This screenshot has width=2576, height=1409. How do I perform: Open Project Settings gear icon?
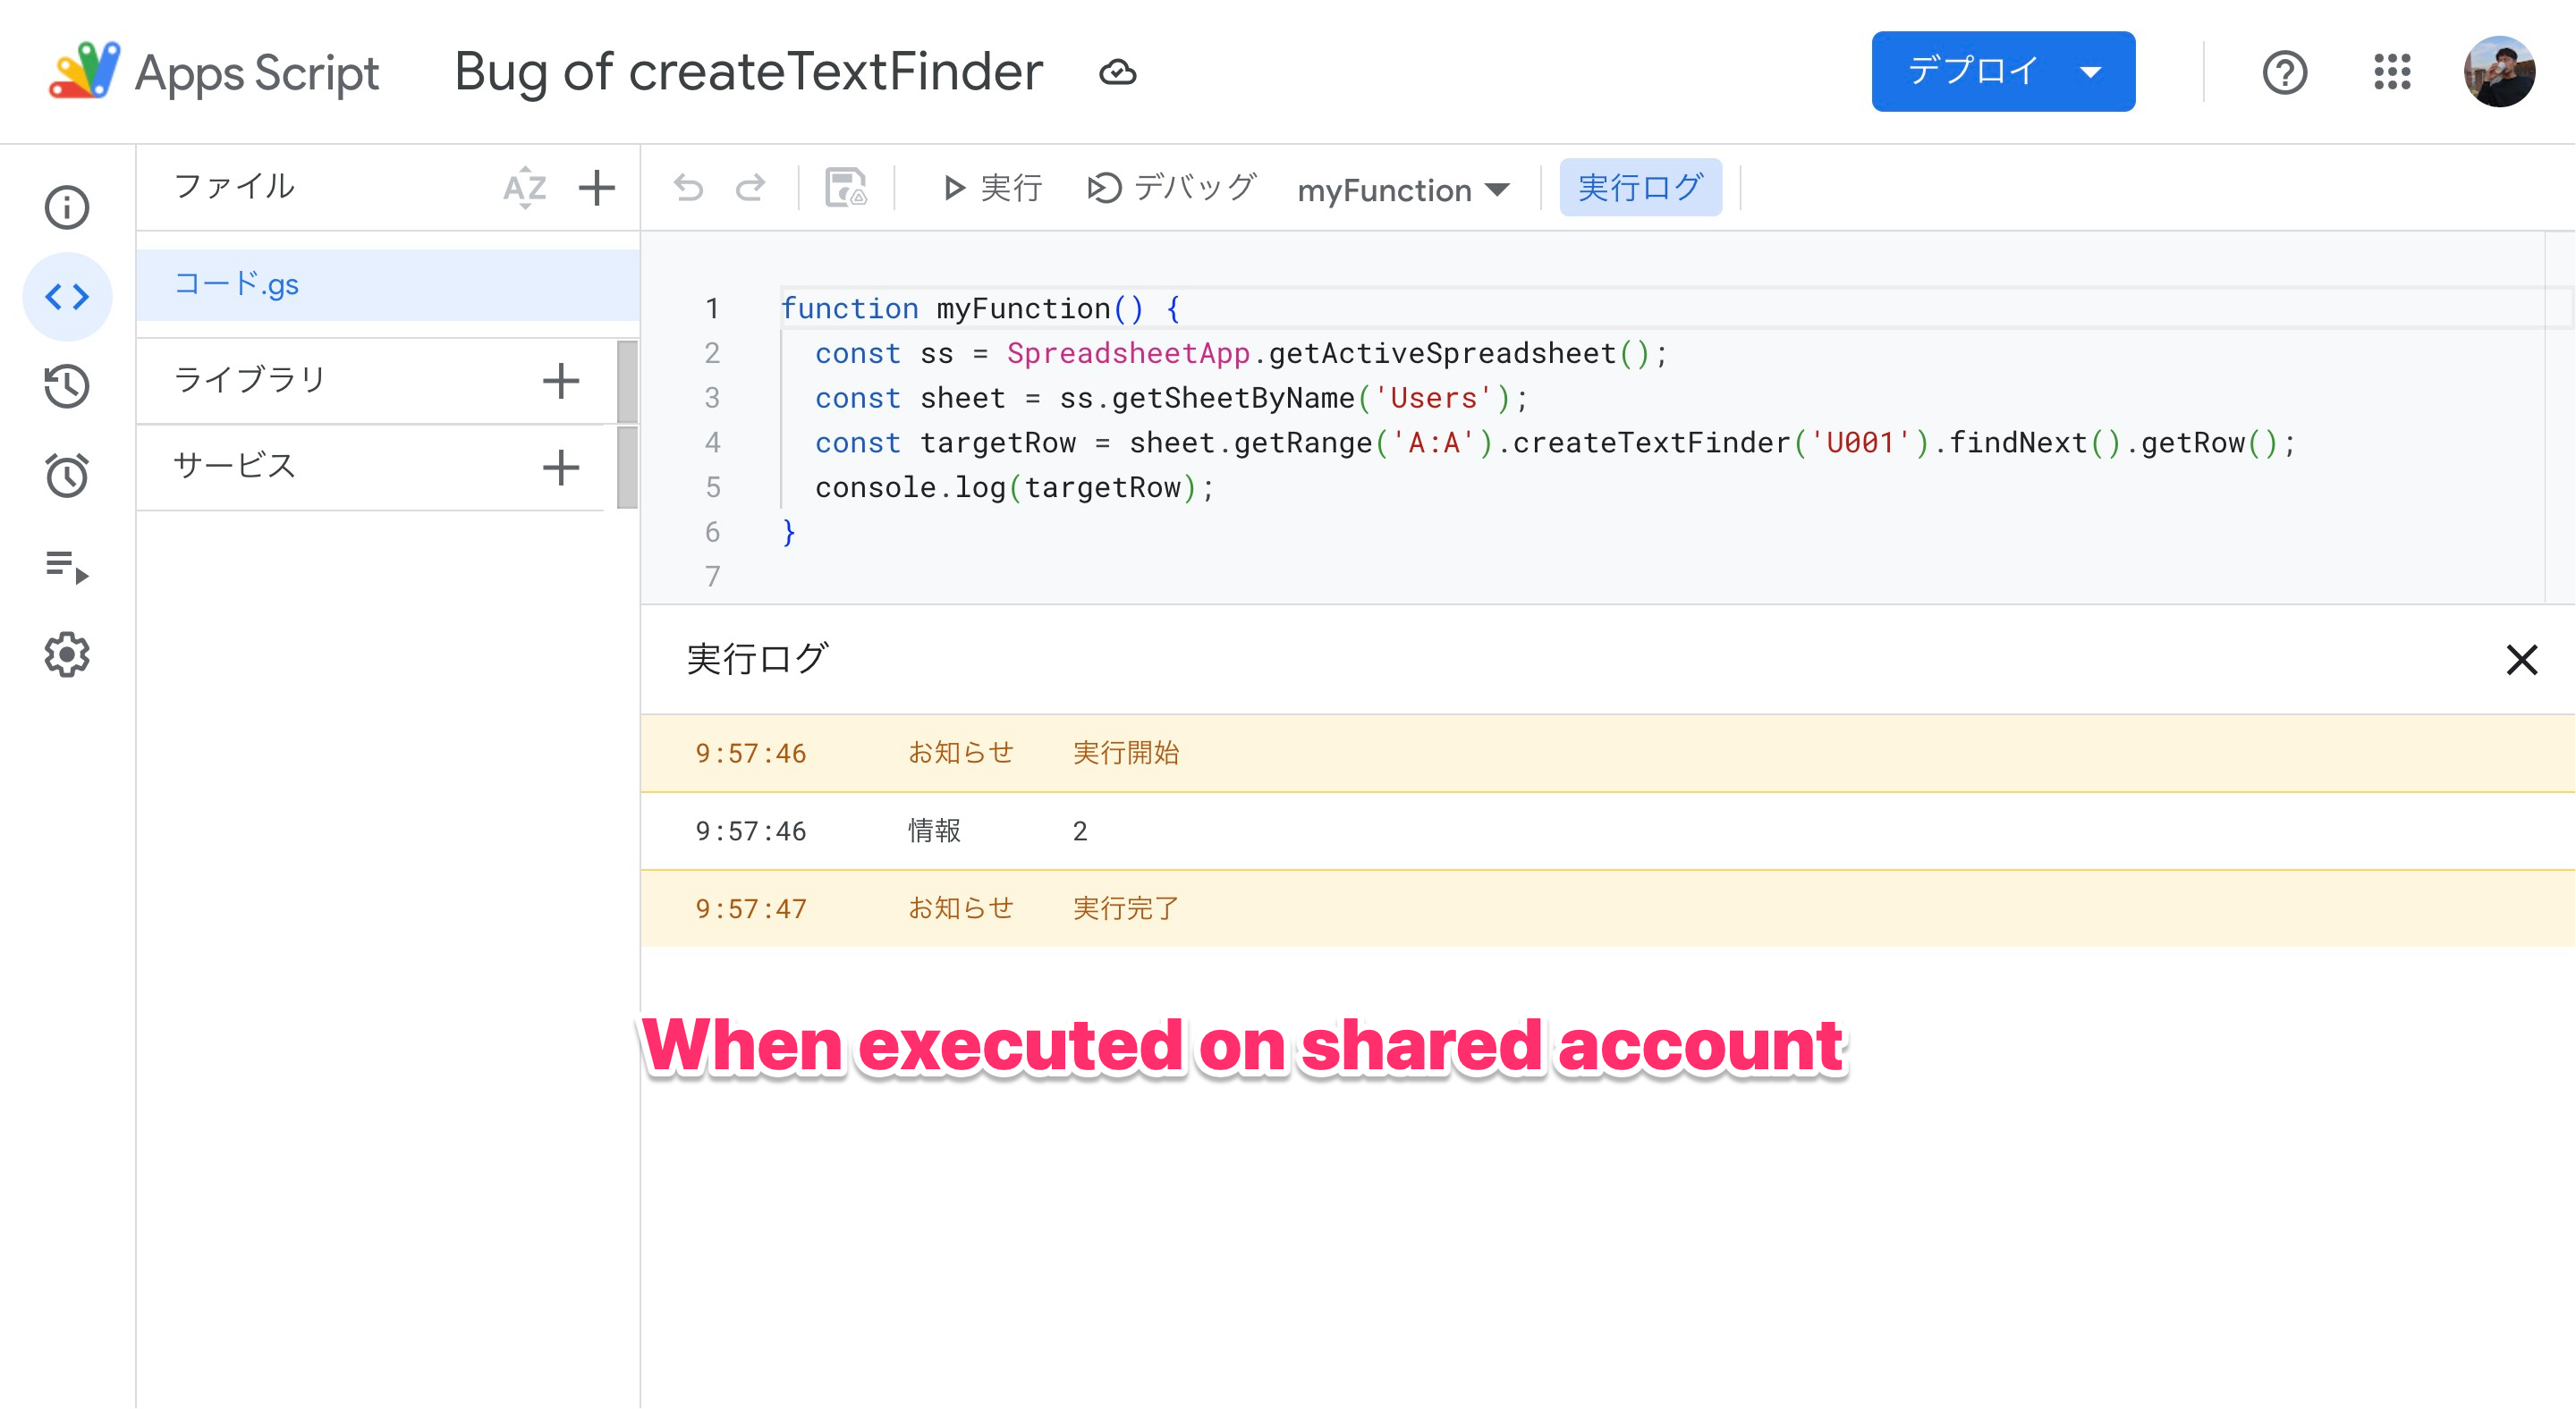tap(67, 654)
